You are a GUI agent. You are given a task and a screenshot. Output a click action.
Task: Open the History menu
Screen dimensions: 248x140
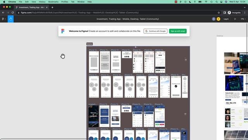coord(42,2)
